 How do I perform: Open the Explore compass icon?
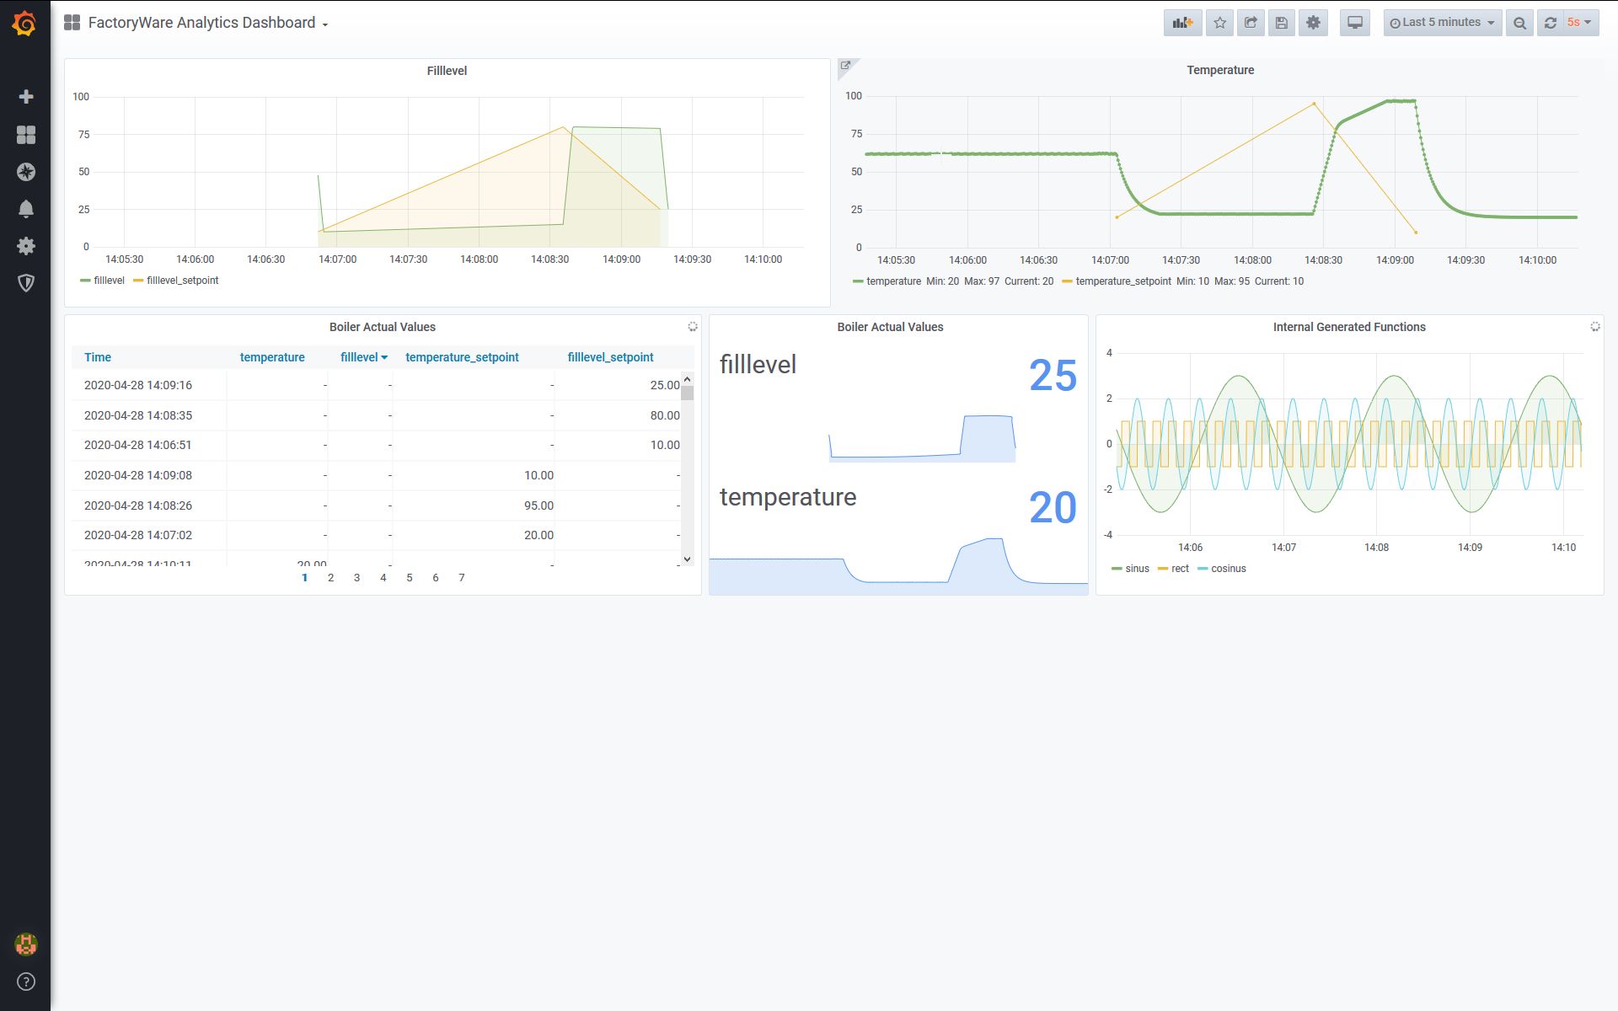pos(26,172)
